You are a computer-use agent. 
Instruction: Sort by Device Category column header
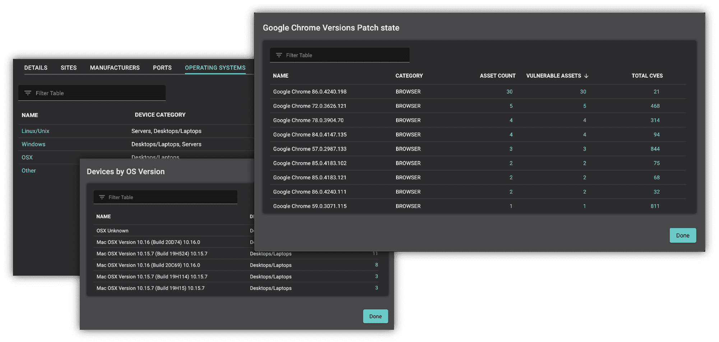[160, 115]
